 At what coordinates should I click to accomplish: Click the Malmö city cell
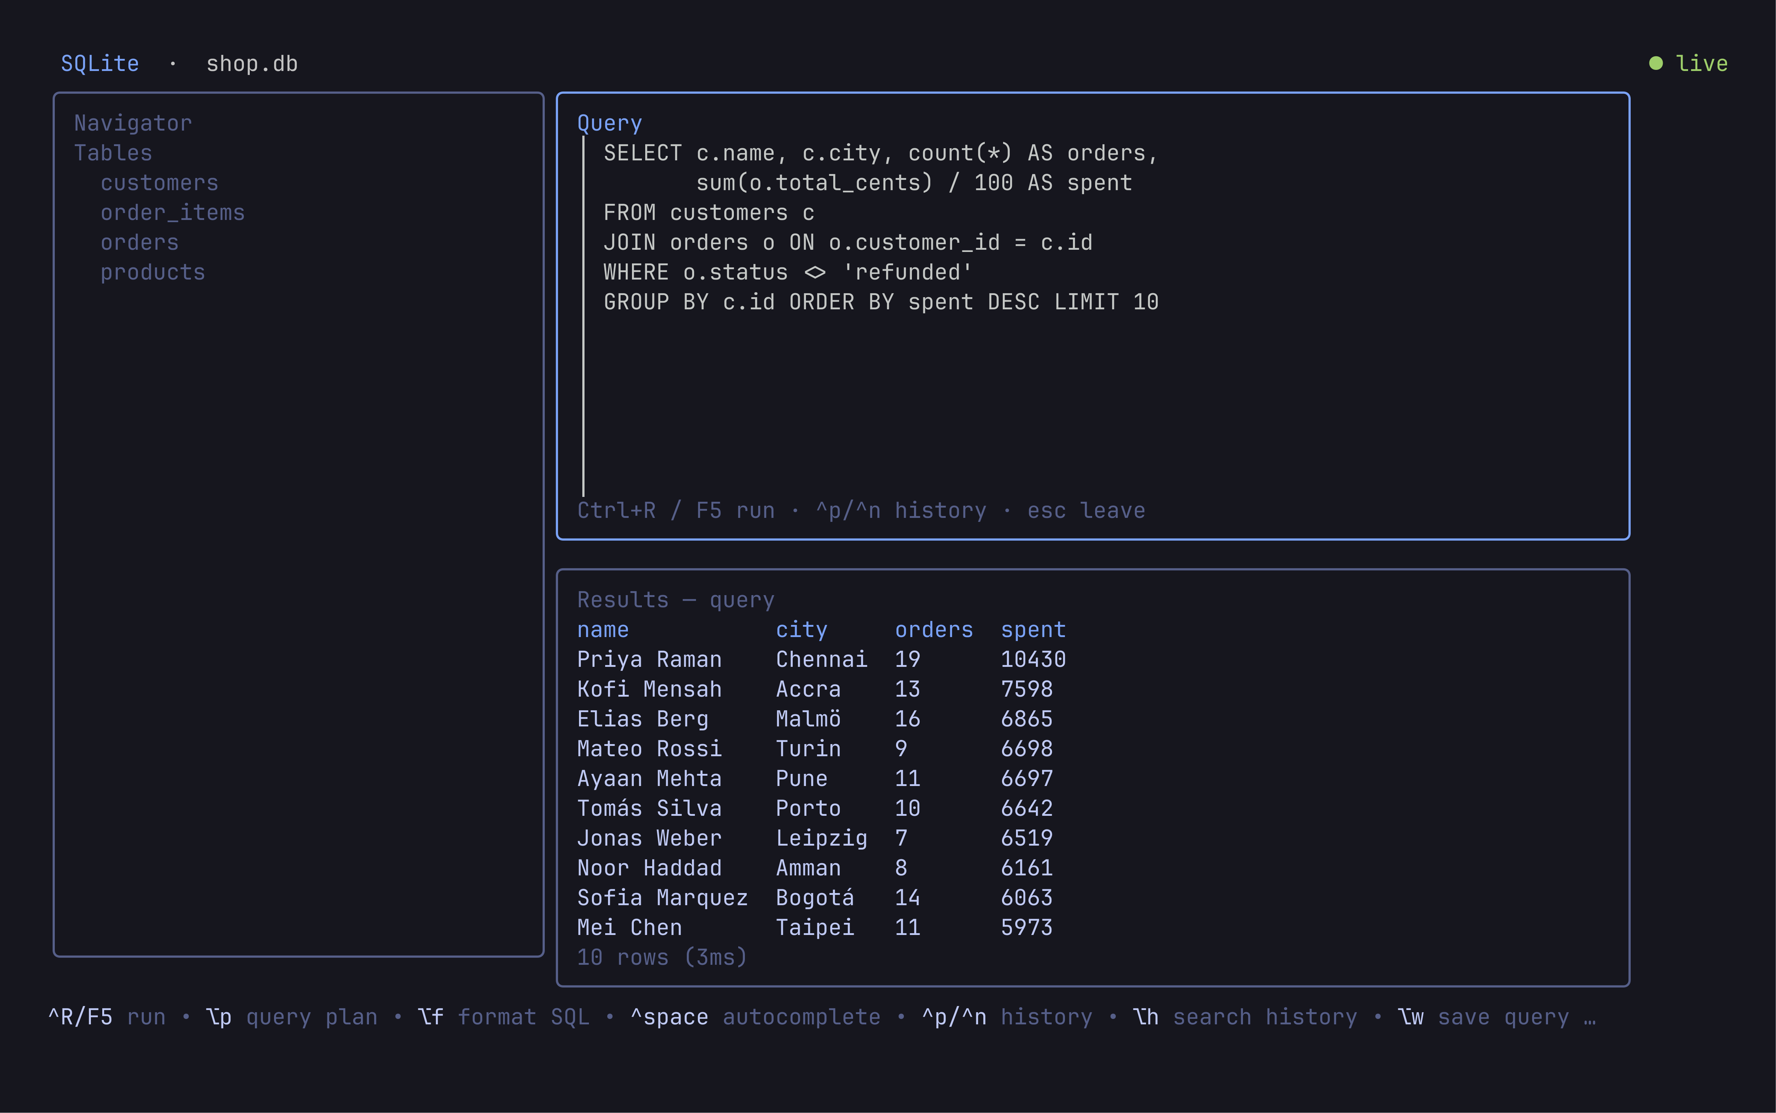tap(808, 719)
